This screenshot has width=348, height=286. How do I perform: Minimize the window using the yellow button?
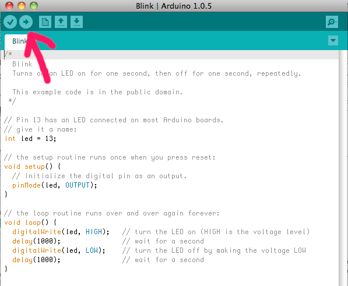point(22,6)
